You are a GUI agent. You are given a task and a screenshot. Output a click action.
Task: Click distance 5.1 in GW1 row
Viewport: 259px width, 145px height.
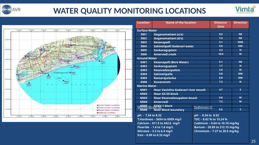221,62
